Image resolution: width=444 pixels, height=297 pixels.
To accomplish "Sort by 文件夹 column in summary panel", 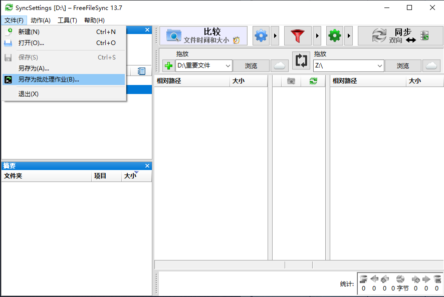I will point(47,176).
